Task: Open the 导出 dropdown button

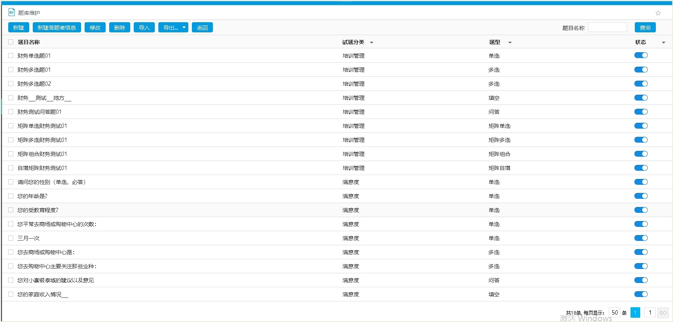Action: [173, 28]
